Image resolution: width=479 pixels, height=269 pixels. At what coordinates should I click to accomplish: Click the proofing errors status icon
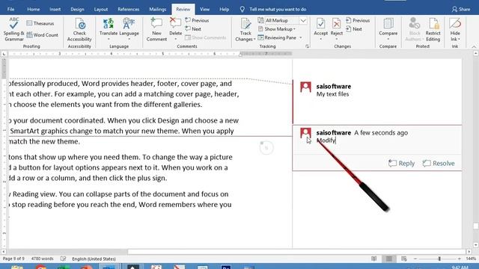[x=63, y=259]
